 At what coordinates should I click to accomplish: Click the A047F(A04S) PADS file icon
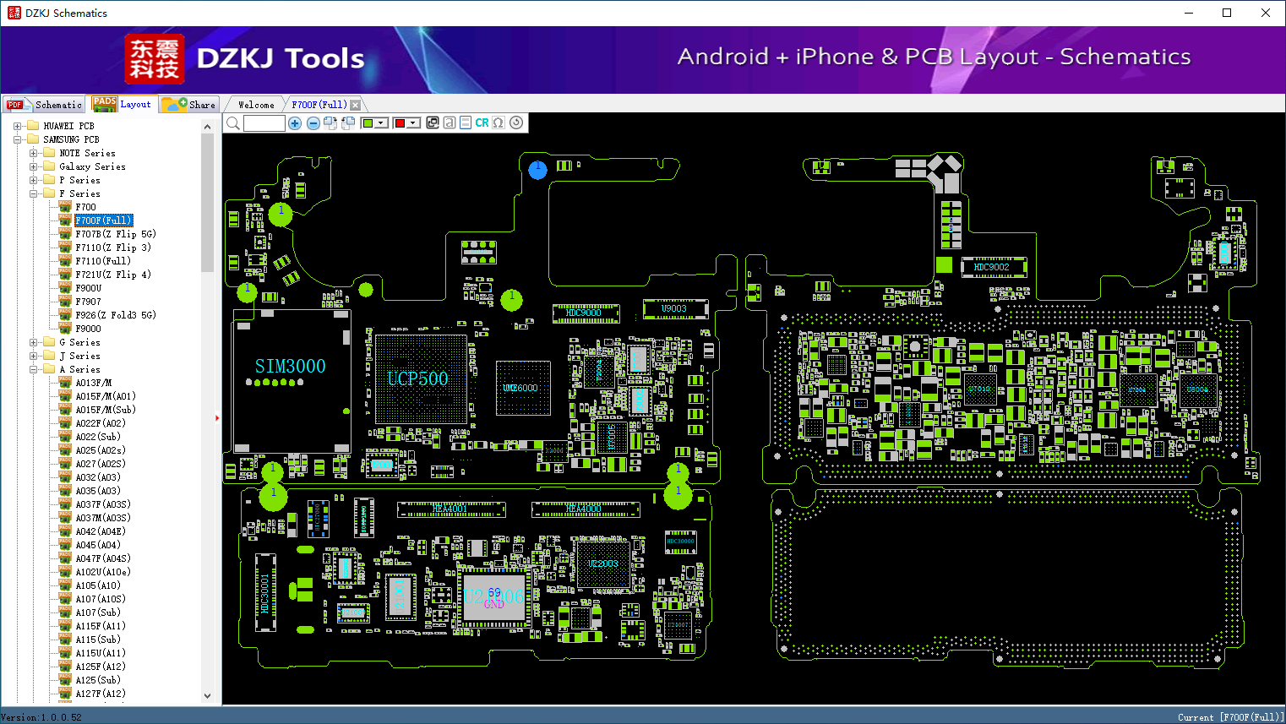[x=65, y=558]
